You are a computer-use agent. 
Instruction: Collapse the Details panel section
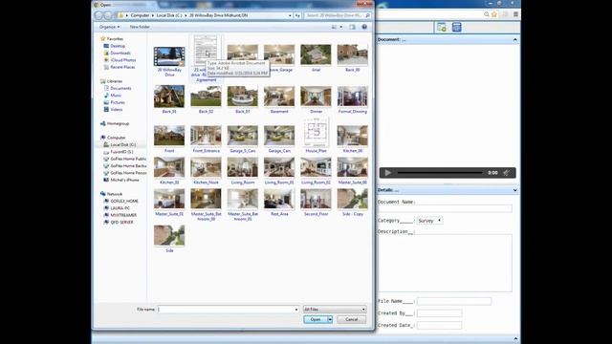click(514, 190)
